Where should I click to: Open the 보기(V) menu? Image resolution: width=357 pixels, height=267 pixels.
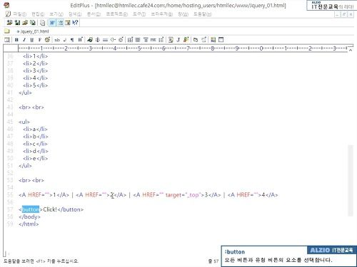pyautogui.click(x=56, y=14)
